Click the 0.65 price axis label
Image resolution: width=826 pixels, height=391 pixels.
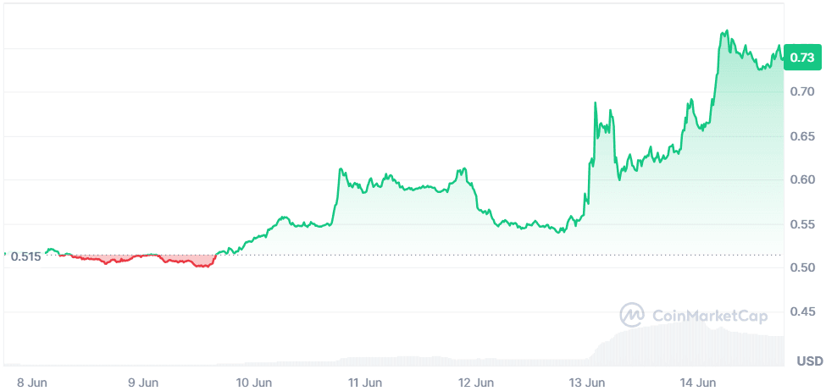coord(802,135)
